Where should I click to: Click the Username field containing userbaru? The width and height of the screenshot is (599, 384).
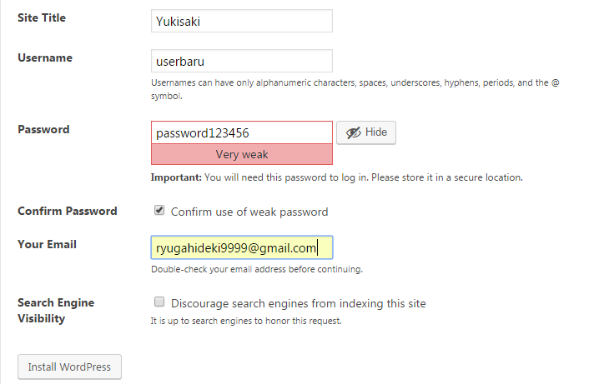(x=242, y=61)
